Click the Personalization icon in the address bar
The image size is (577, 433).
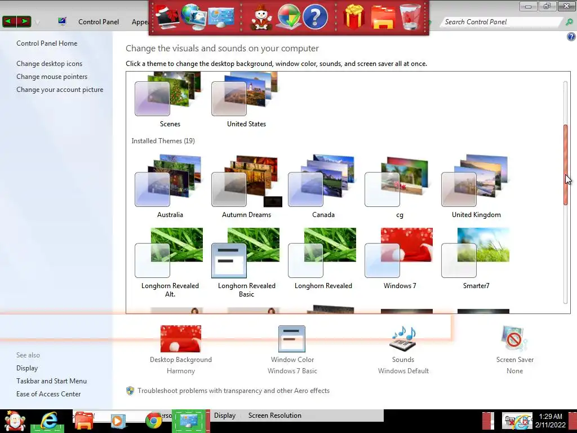[x=62, y=21]
